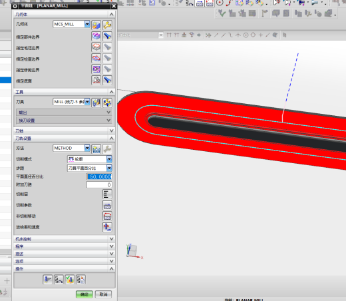Click the specify blank boundary icon
The image size is (346, 301).
click(96, 47)
